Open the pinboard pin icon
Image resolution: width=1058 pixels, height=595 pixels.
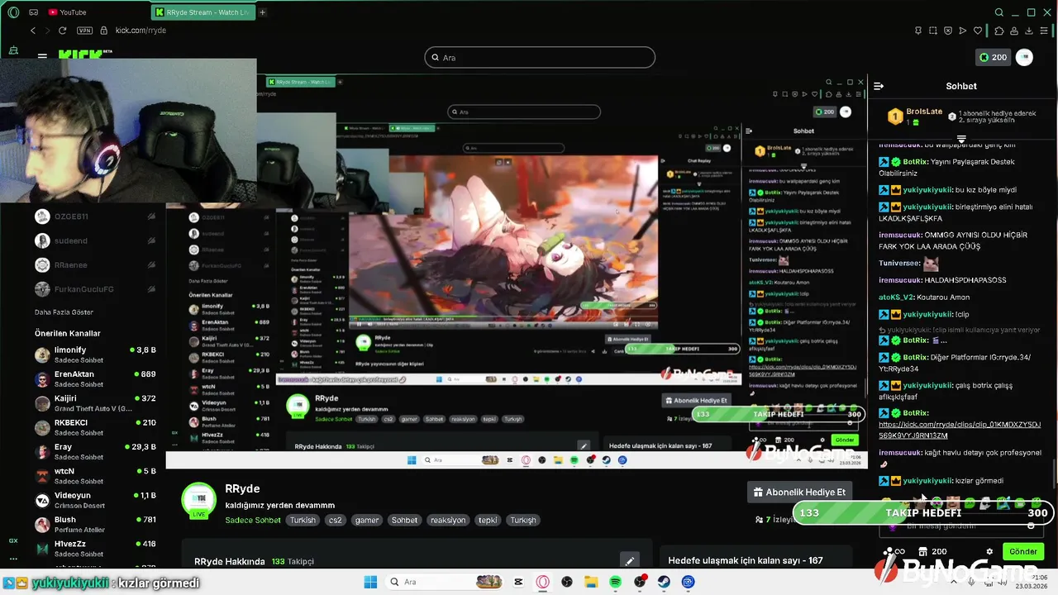tap(918, 31)
